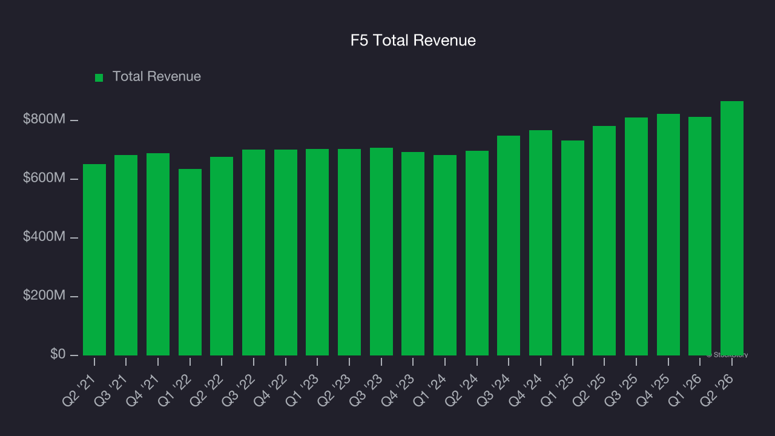Click the $200M y-axis label
Viewport: 775px width, 436px height.
click(x=44, y=296)
